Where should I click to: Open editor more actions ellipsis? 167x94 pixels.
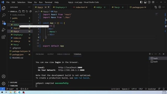[x=164, y=7]
